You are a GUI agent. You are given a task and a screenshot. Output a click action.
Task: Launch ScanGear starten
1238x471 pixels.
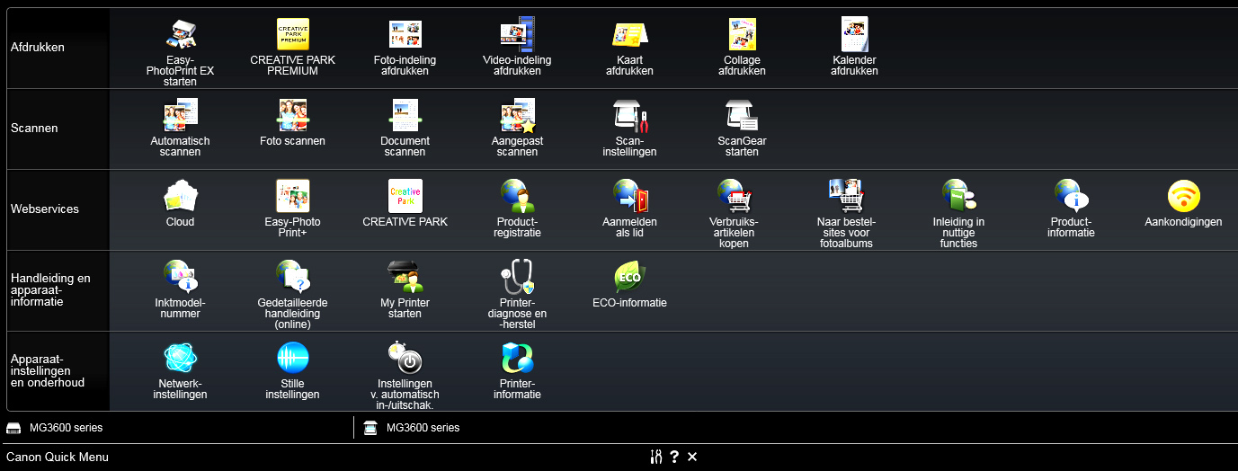tap(742, 115)
